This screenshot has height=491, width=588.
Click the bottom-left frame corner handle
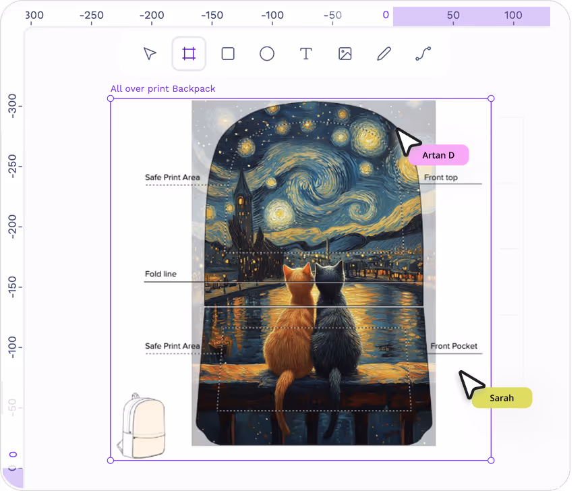click(111, 460)
